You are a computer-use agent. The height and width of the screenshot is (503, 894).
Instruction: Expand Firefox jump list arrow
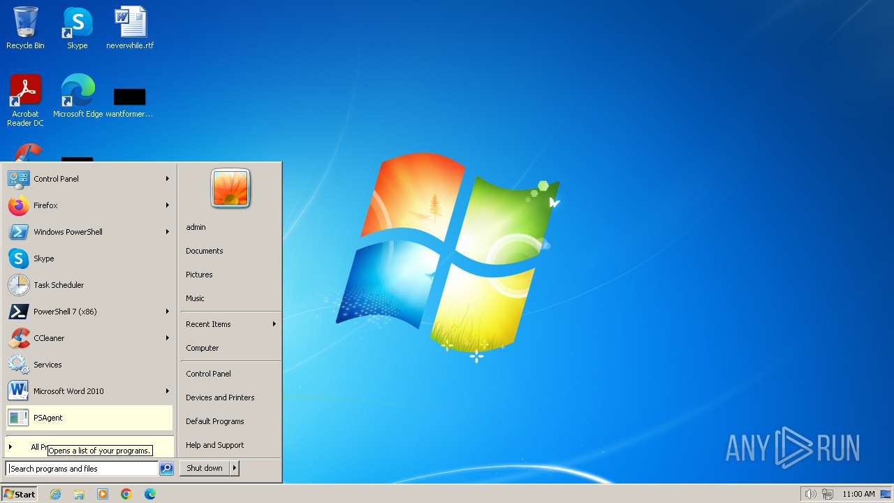pos(168,205)
